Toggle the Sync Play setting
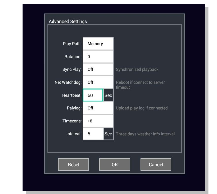This screenshot has width=217, height=194. [x=98, y=69]
